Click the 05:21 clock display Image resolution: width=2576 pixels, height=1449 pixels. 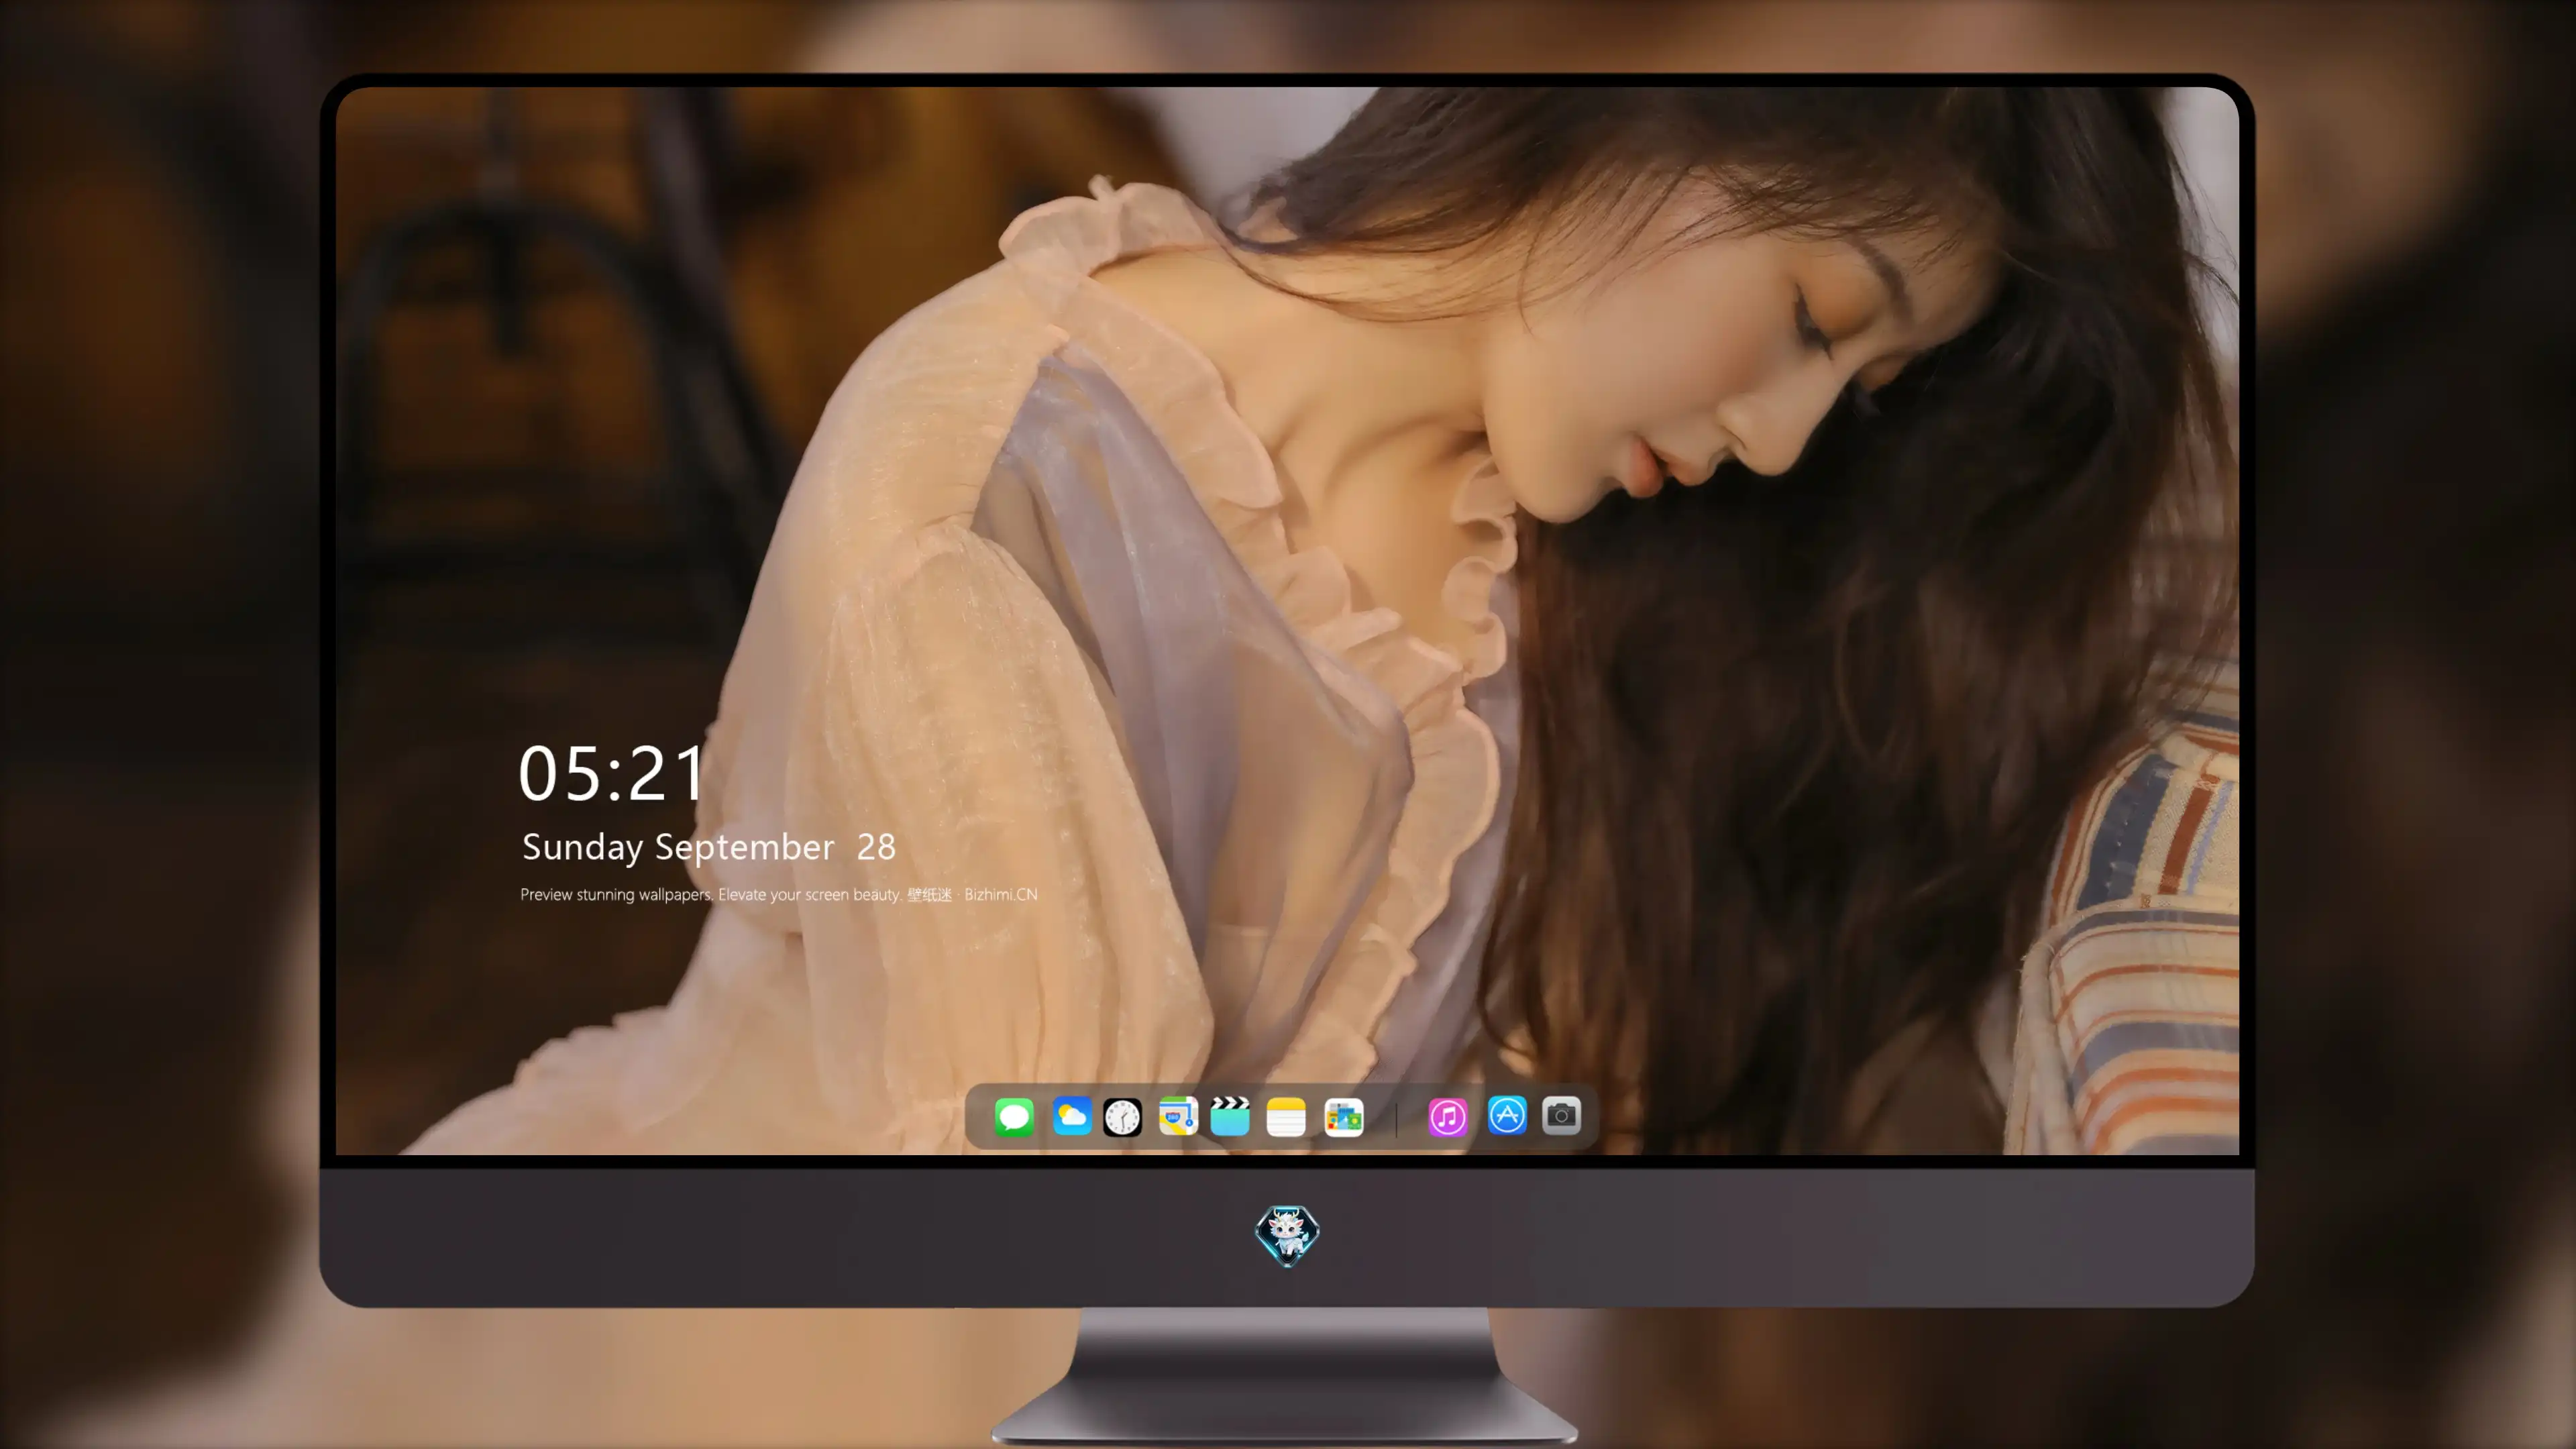[x=612, y=773]
